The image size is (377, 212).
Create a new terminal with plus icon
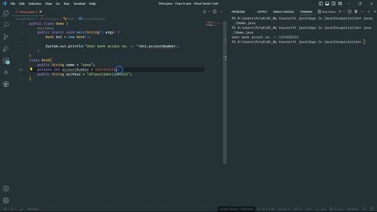click(340, 12)
